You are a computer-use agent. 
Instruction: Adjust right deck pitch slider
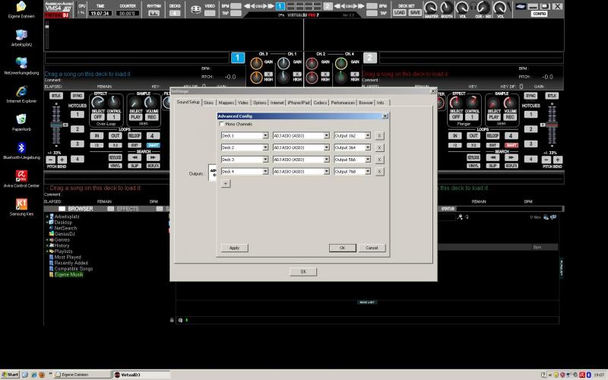[x=552, y=125]
